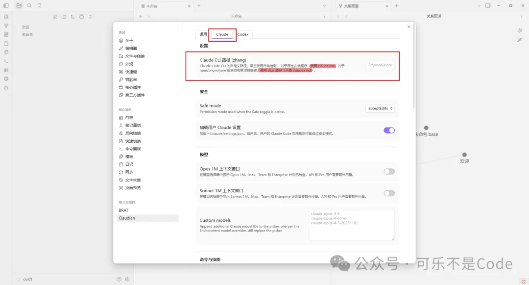
Task: Open more options in 关系图谱 pane
Action: point(522,16)
